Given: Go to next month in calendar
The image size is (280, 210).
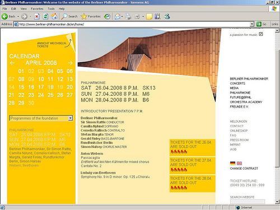Looking at the screenshot, I should point(70,63).
